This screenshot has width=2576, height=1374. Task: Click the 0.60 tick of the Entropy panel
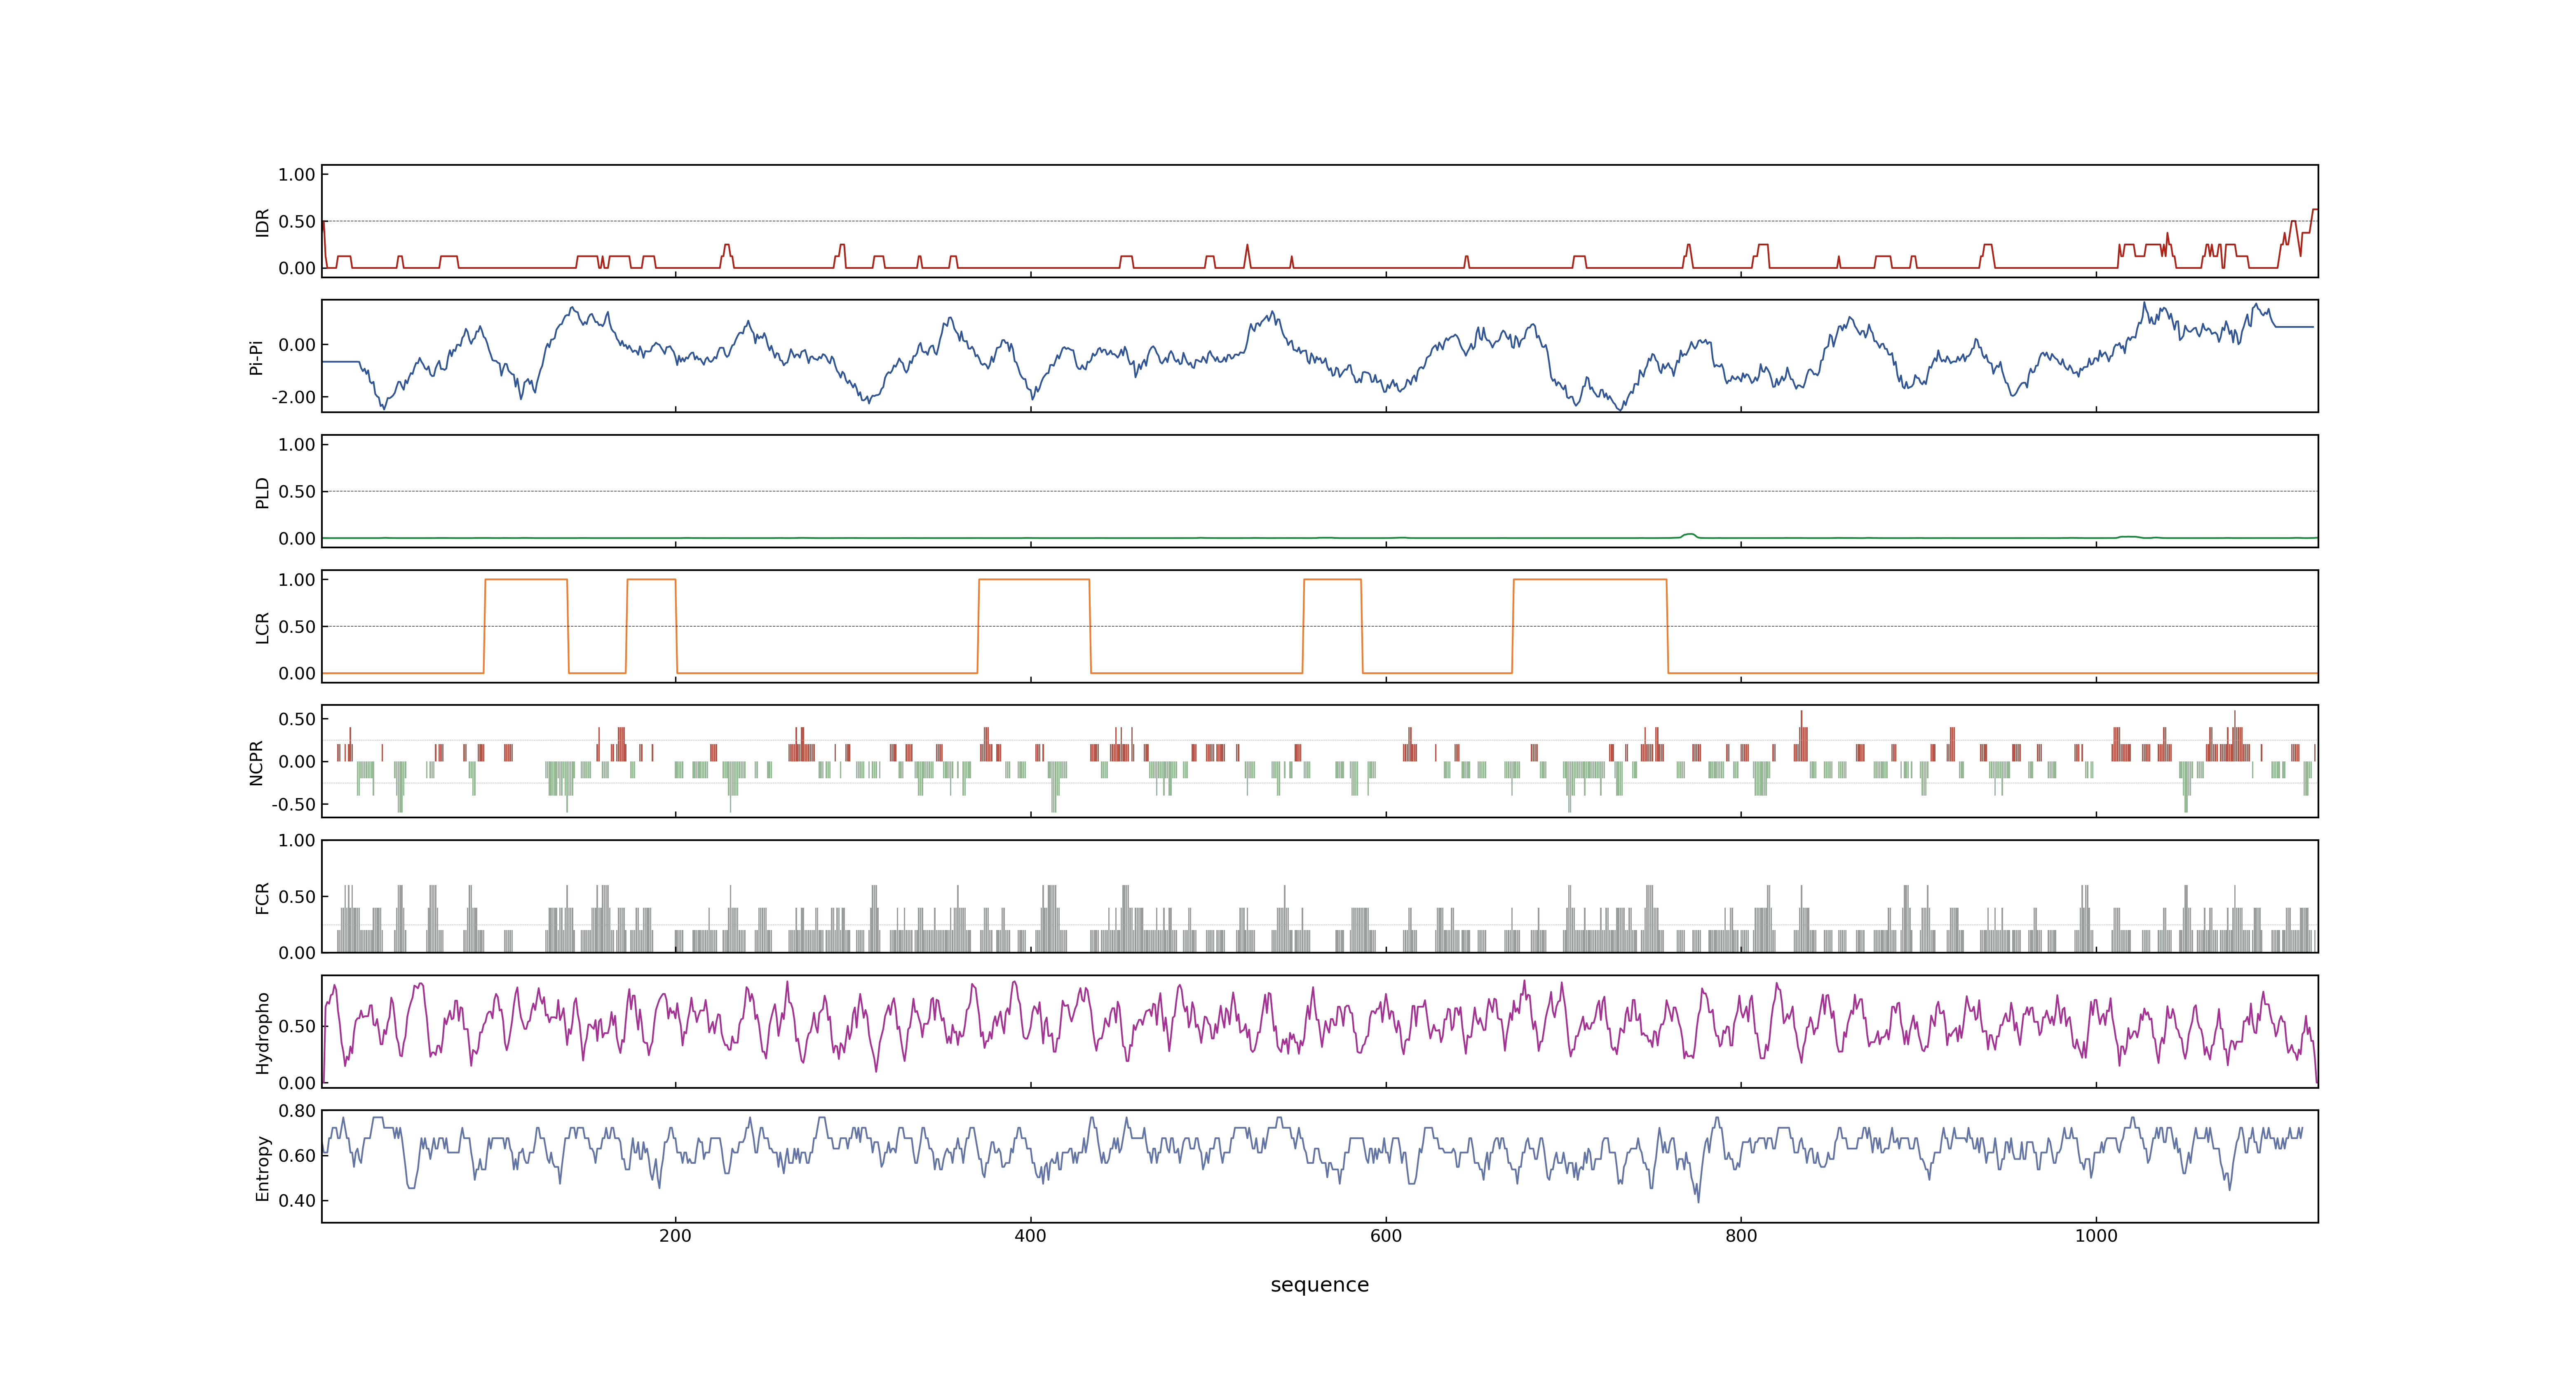pyautogui.click(x=297, y=1156)
